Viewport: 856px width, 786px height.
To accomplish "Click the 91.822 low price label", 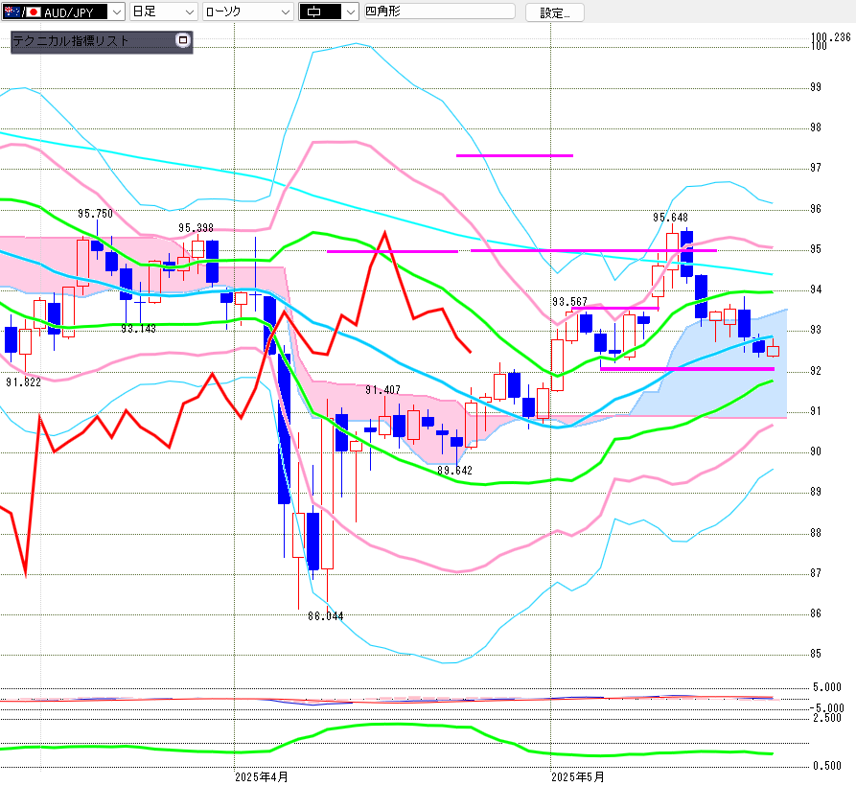I will pos(23,382).
